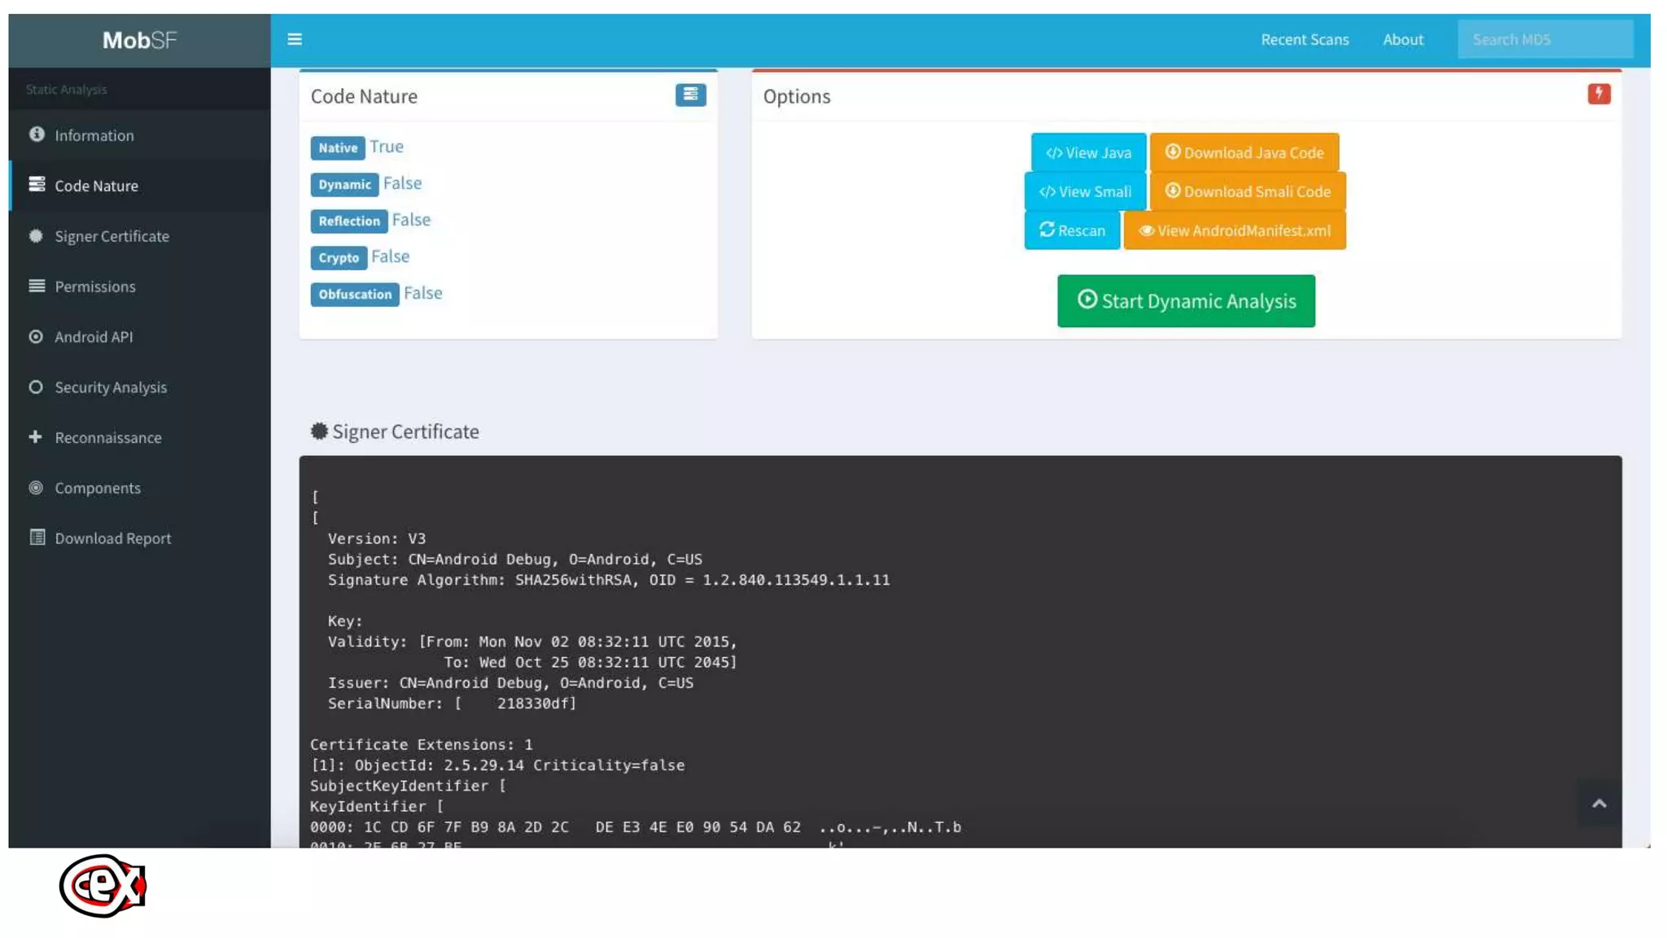Click the Android API target icon

point(36,336)
